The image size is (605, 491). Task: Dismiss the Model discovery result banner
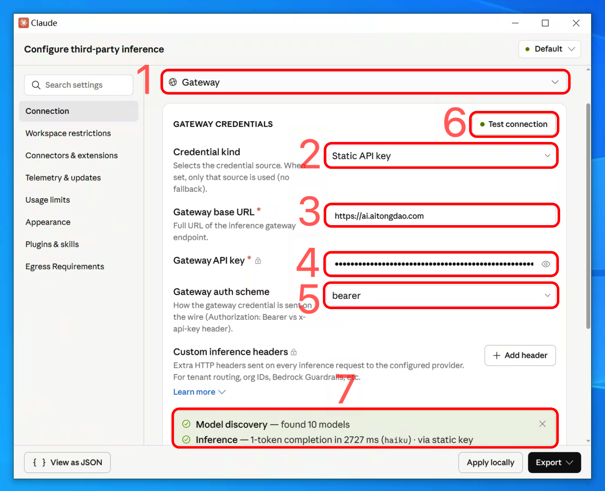542,424
